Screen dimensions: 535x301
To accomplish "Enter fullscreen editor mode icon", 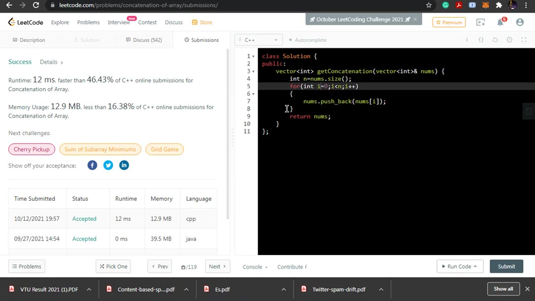I will pos(524,40).
